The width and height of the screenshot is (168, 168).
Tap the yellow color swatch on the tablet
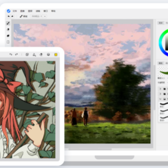[56, 55]
